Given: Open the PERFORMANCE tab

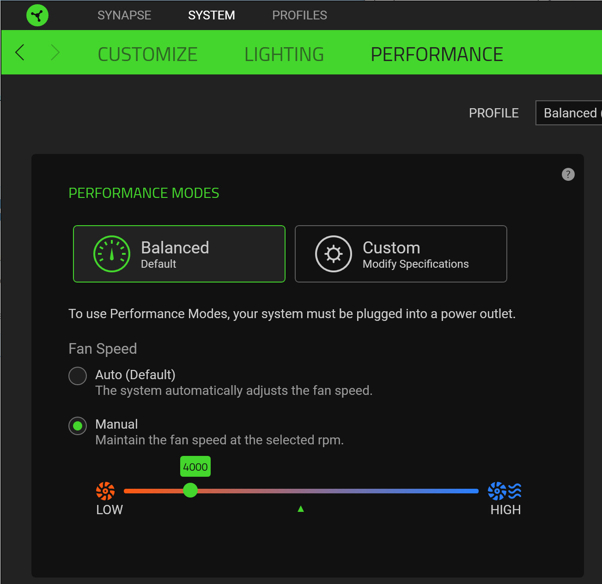Looking at the screenshot, I should tap(437, 55).
